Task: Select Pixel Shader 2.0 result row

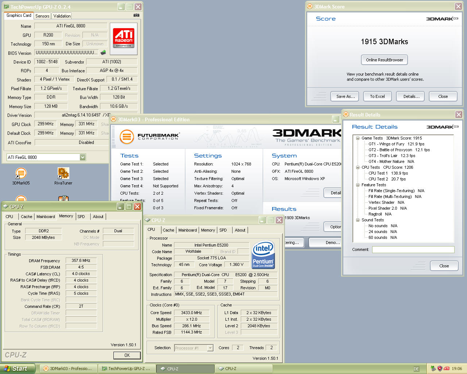Action: [387, 208]
